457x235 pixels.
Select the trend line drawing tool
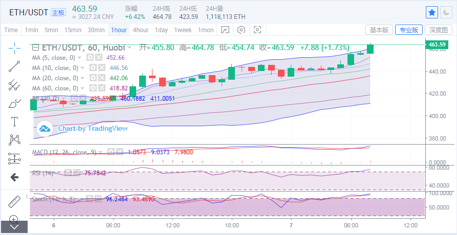(14, 66)
